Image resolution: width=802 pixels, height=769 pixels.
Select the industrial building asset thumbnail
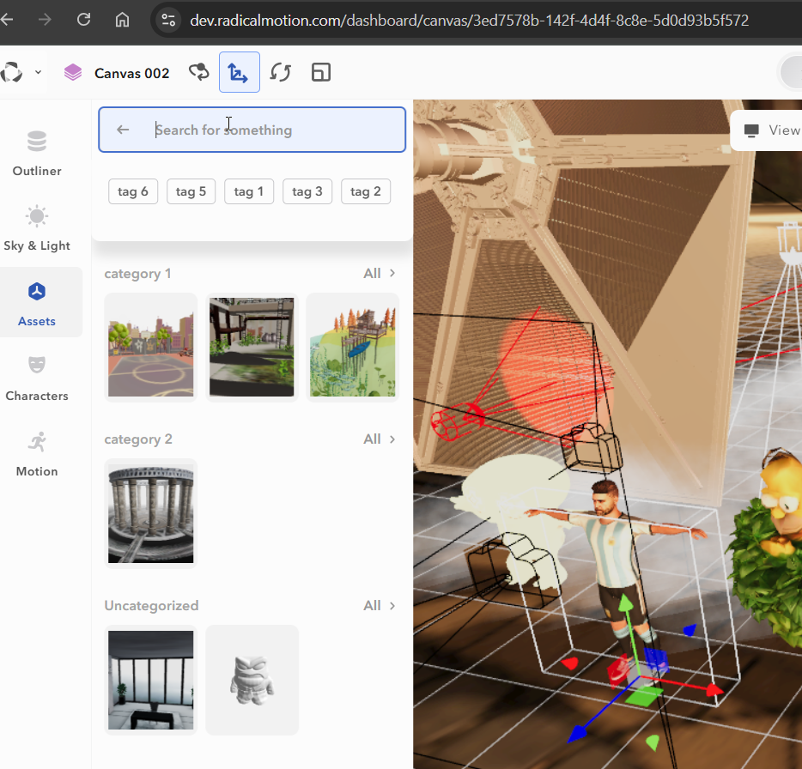point(252,348)
